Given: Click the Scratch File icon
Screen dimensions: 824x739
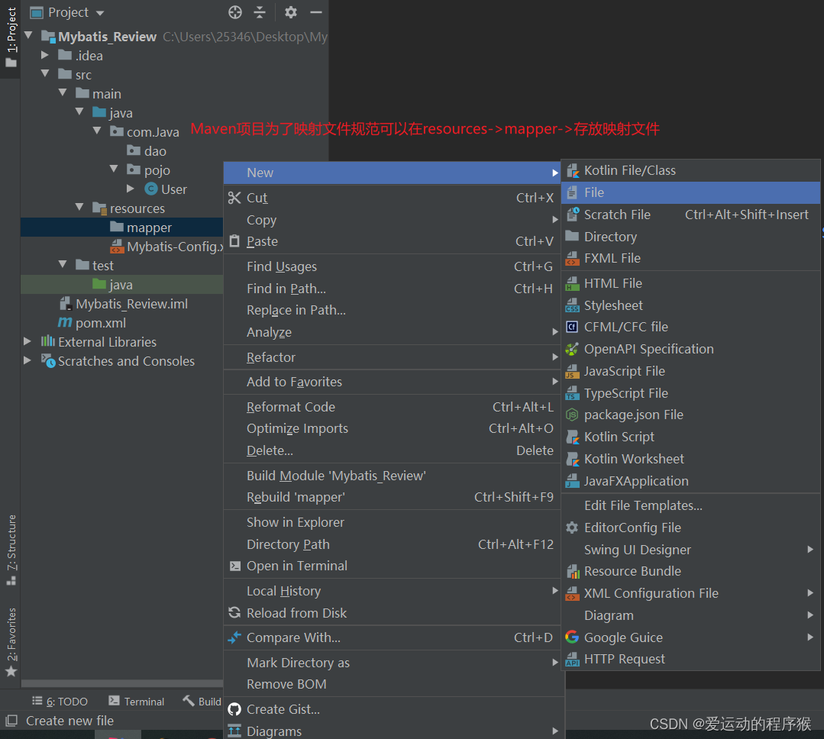Looking at the screenshot, I should pyautogui.click(x=572, y=215).
